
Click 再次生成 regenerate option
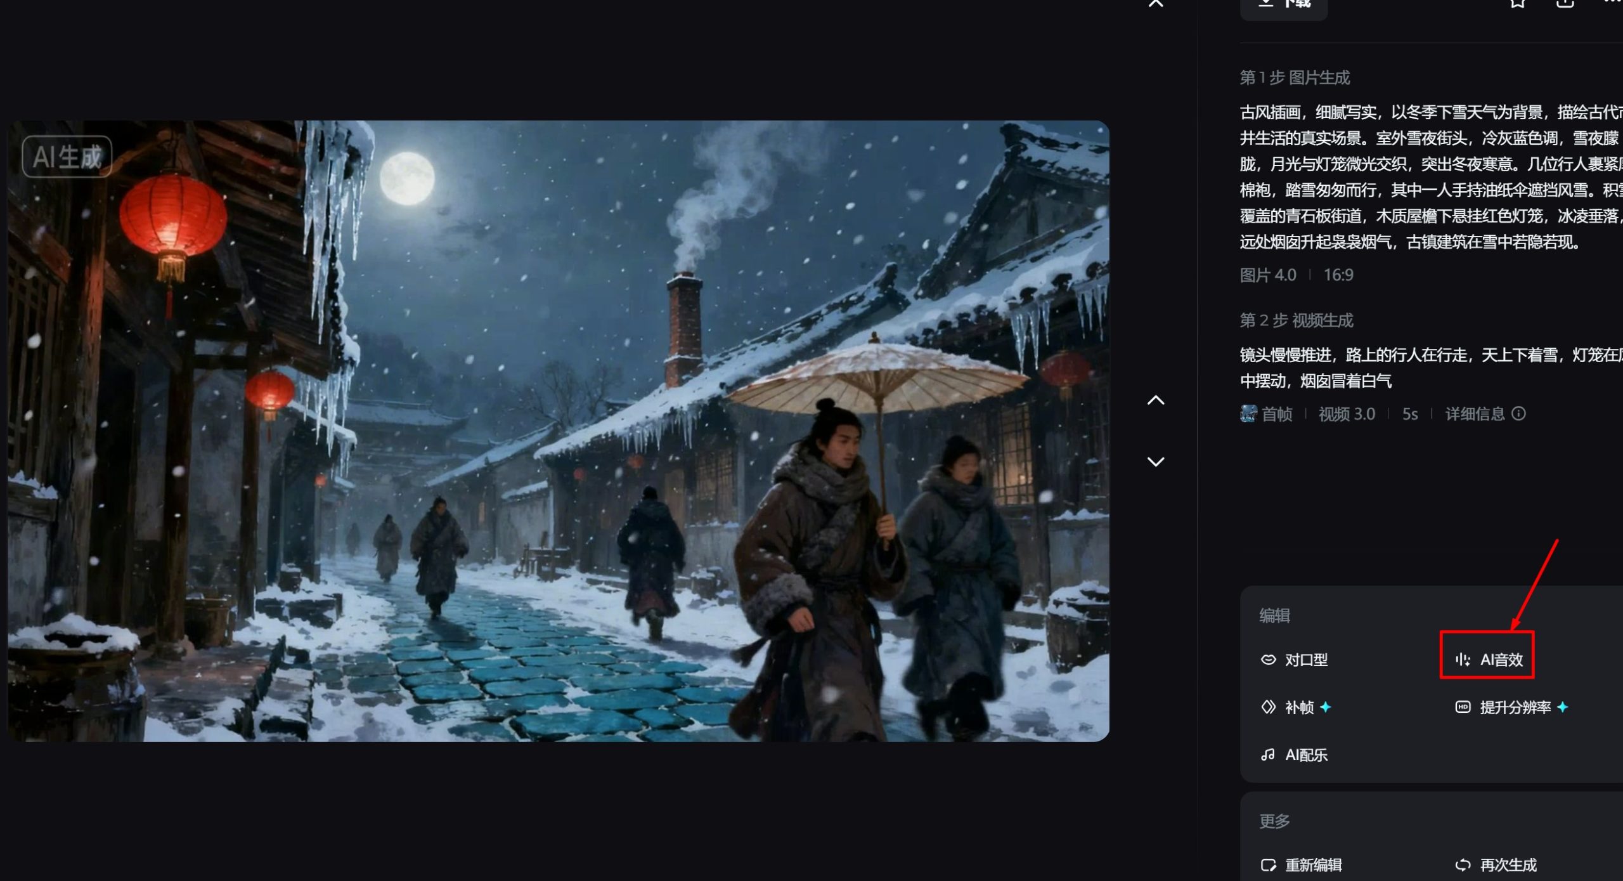[1496, 865]
